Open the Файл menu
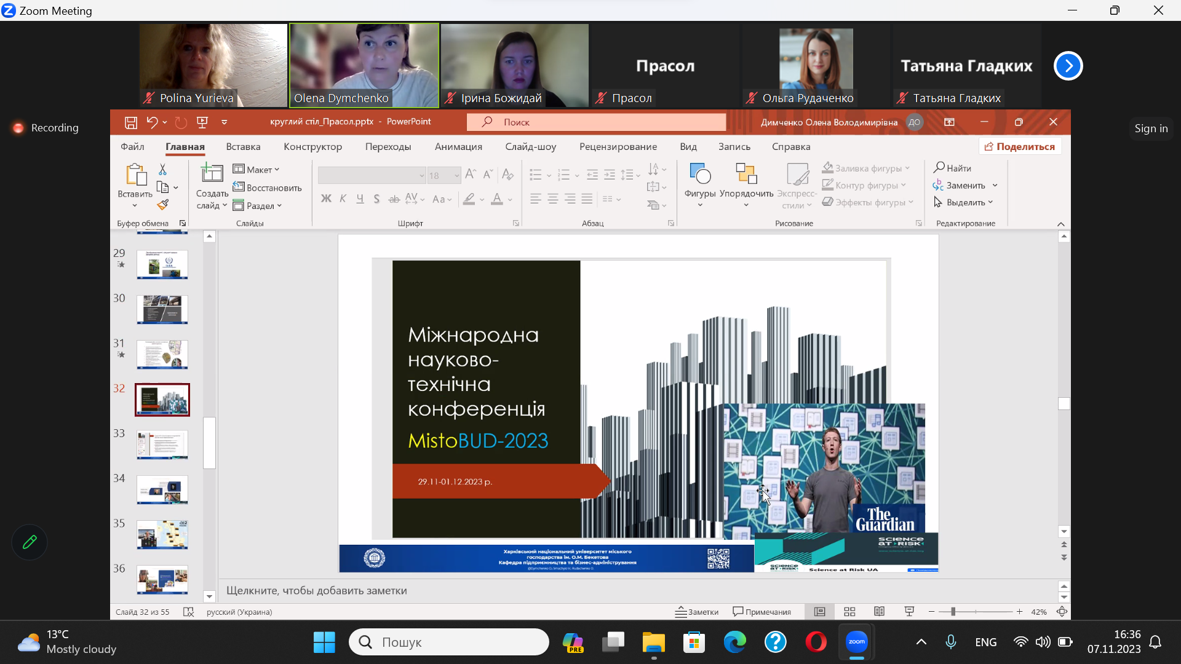Image resolution: width=1181 pixels, height=664 pixels. tap(132, 146)
